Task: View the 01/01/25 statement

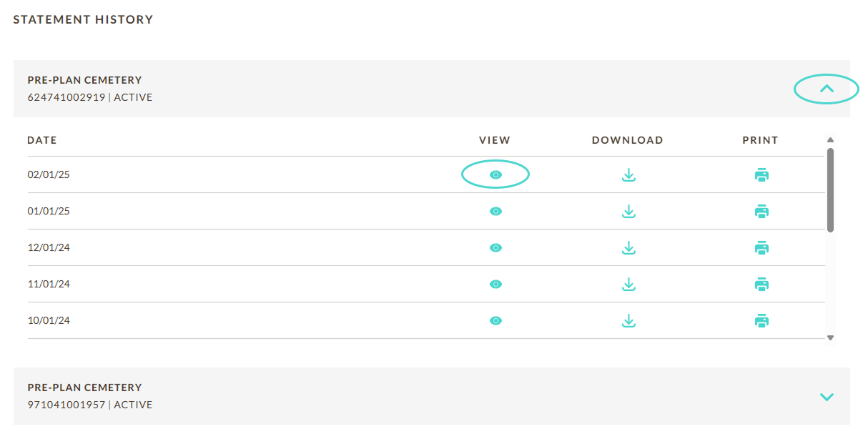Action: pyautogui.click(x=495, y=212)
